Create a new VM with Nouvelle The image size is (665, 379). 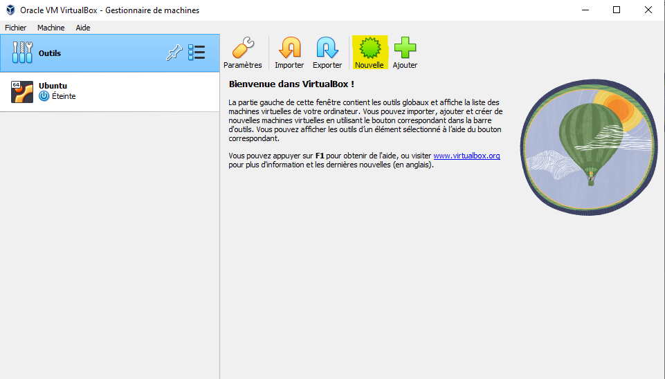point(369,48)
